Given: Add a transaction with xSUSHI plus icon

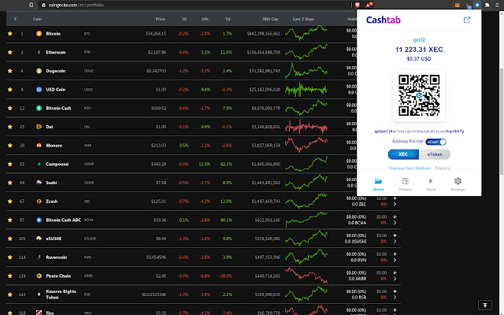Looking at the screenshot, I should point(395,235).
